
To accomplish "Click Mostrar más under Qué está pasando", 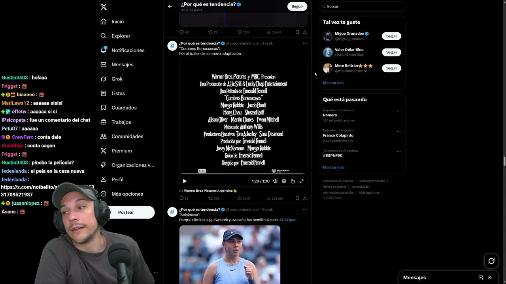I will (334, 167).
